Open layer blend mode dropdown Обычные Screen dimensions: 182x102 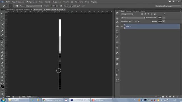tap(133, 18)
